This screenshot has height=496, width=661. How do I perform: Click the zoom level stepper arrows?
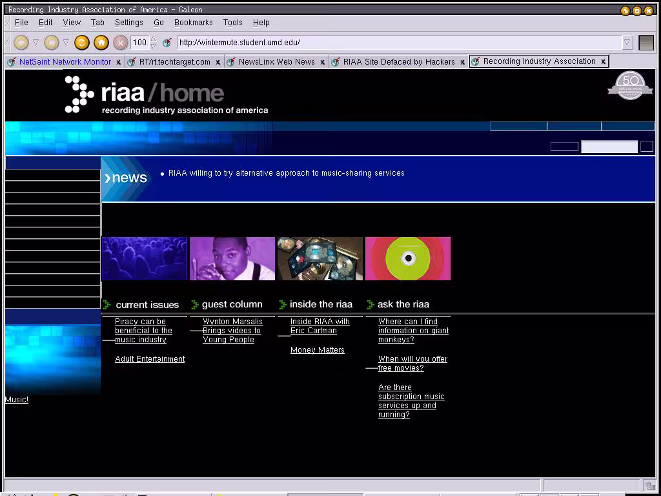[x=154, y=43]
